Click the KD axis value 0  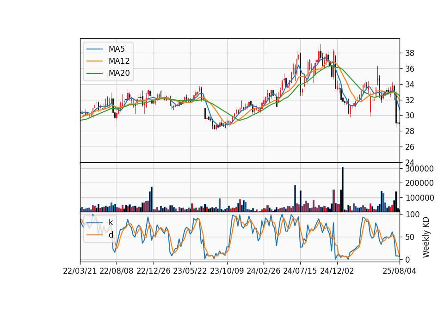point(407,259)
